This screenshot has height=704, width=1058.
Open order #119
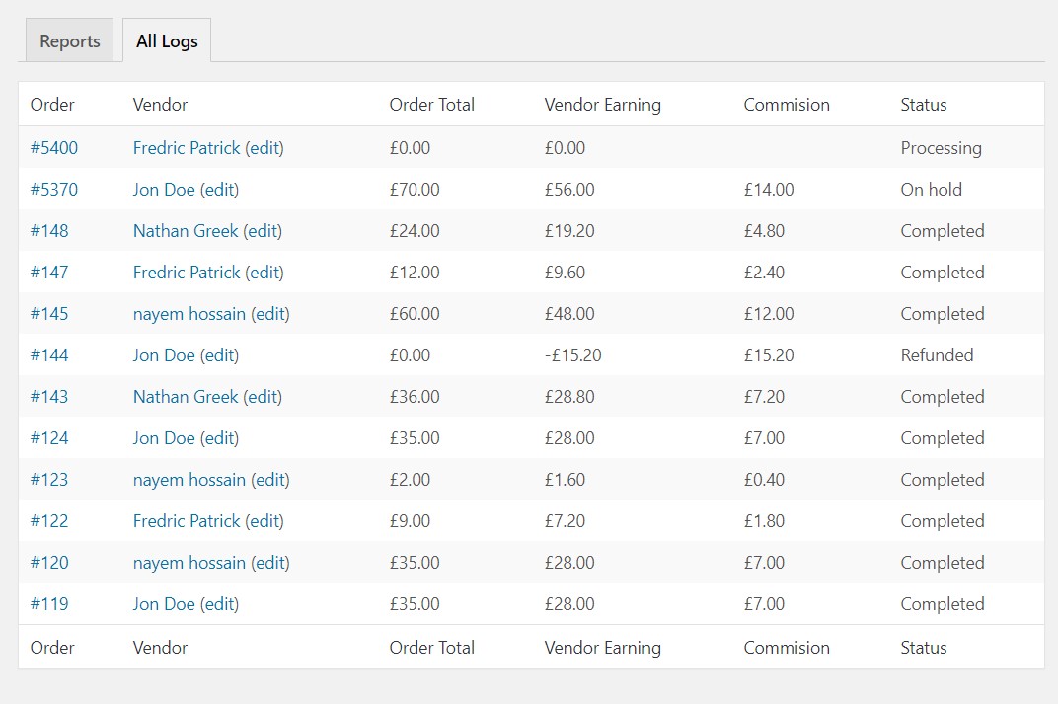tap(49, 604)
